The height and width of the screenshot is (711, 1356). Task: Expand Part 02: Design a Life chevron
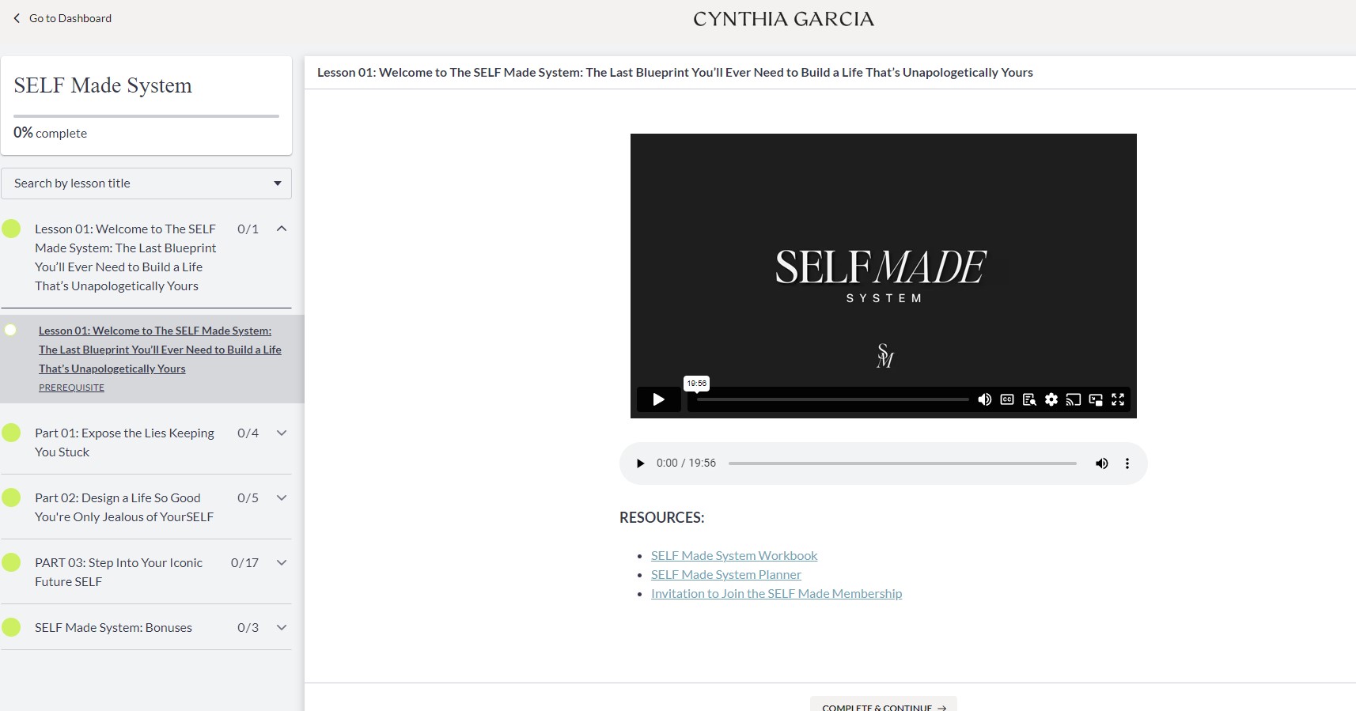tap(282, 497)
